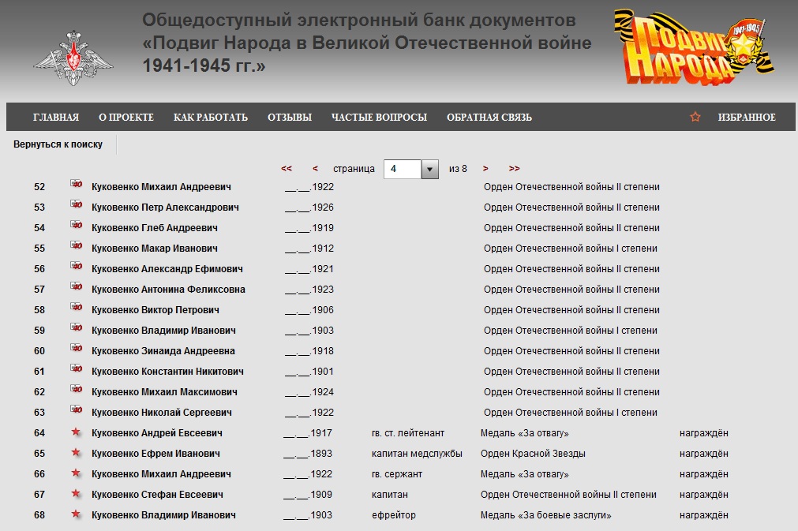
Task: Click the Подвиг Народа logo banner
Action: [692, 49]
